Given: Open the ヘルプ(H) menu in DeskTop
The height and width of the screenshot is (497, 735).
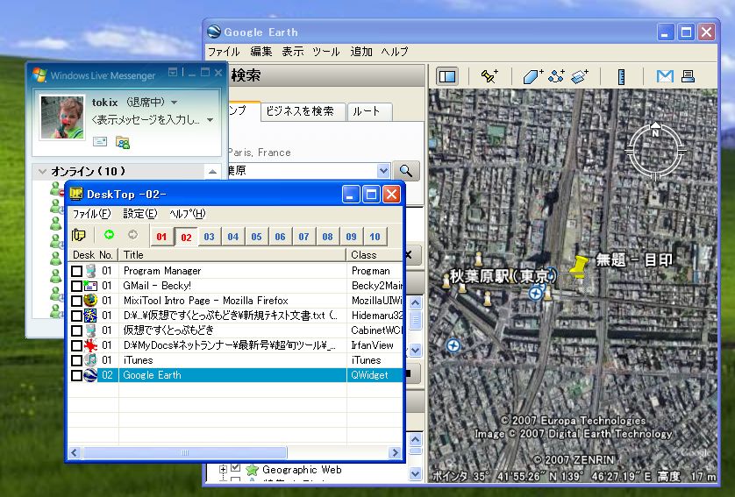Looking at the screenshot, I should click(187, 214).
